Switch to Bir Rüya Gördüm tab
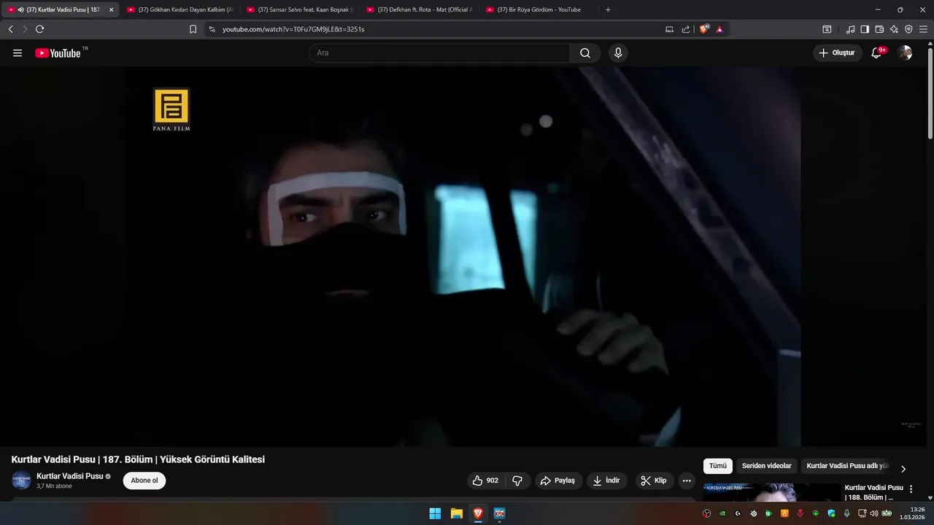 pyautogui.click(x=539, y=9)
